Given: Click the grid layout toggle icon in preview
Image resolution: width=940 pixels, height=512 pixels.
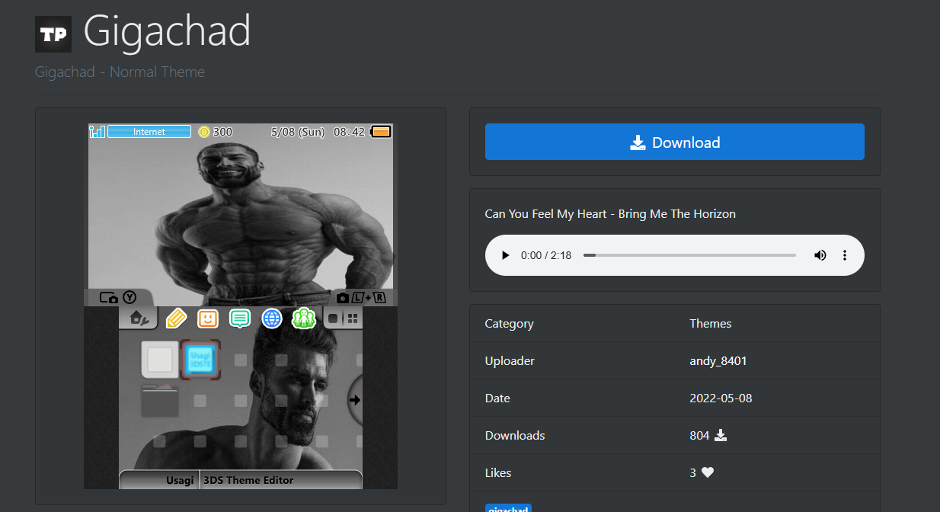Looking at the screenshot, I should click(353, 318).
